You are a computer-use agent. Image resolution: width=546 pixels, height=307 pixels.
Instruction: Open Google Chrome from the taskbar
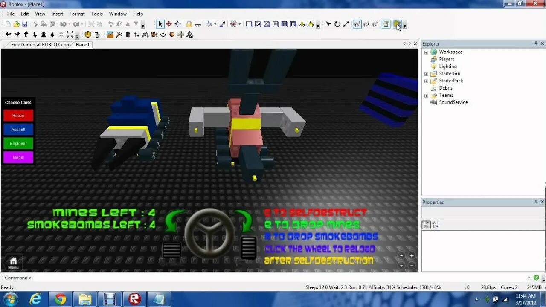coord(60,299)
